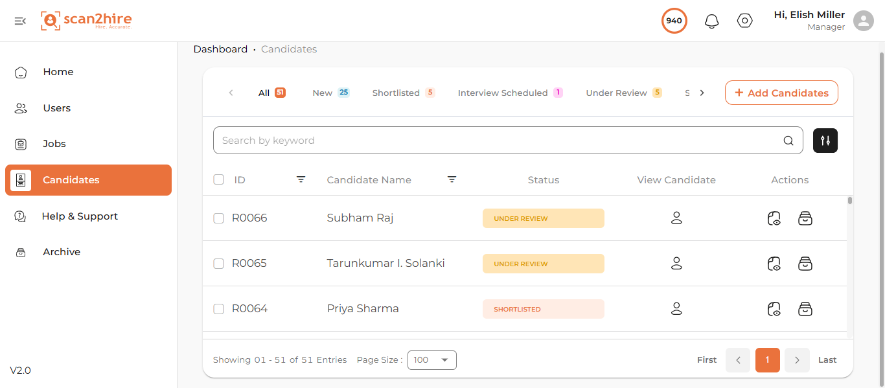Select all candidates header checkbox
This screenshot has width=885, height=388.
click(219, 179)
